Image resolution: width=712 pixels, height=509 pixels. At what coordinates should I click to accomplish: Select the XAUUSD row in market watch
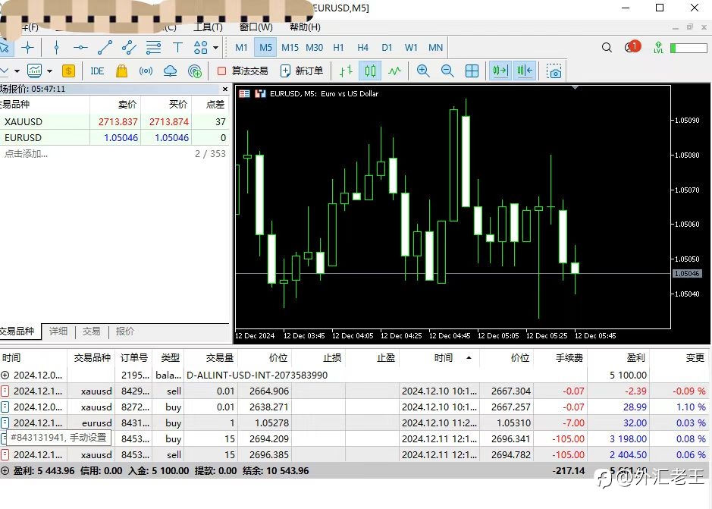pyautogui.click(x=114, y=122)
